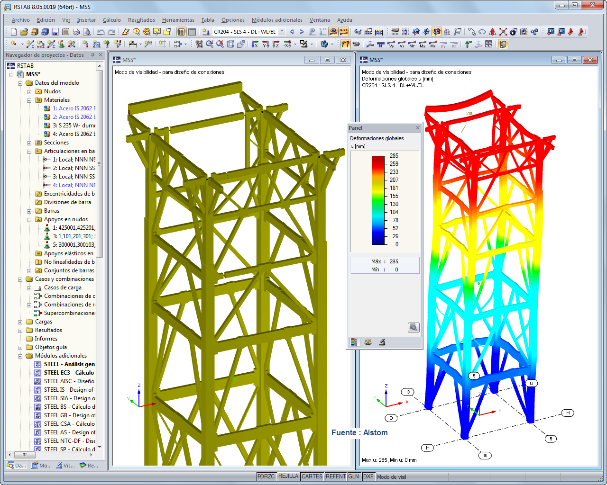This screenshot has width=607, height=485.
Task: Enable the CARTES option in the status bar
Action: coord(312,476)
